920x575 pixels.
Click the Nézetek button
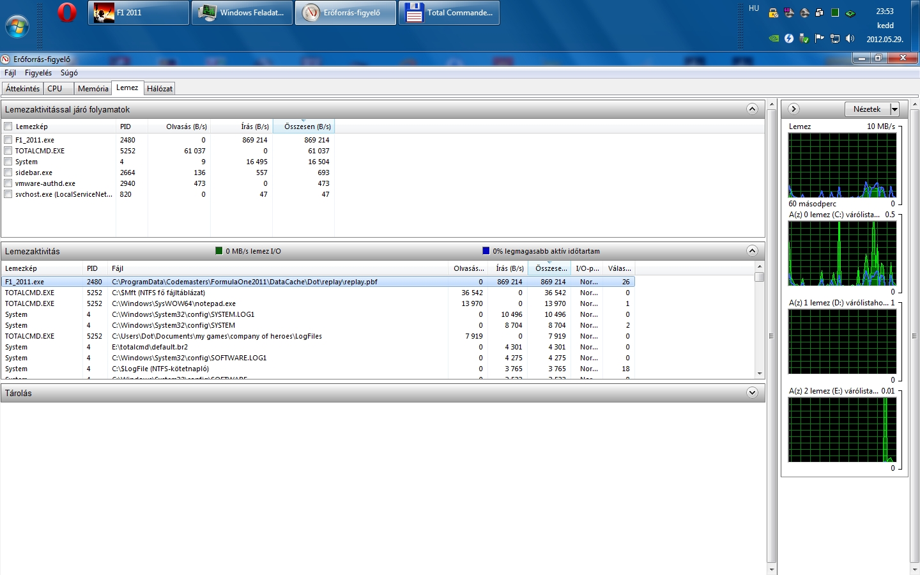pos(867,109)
